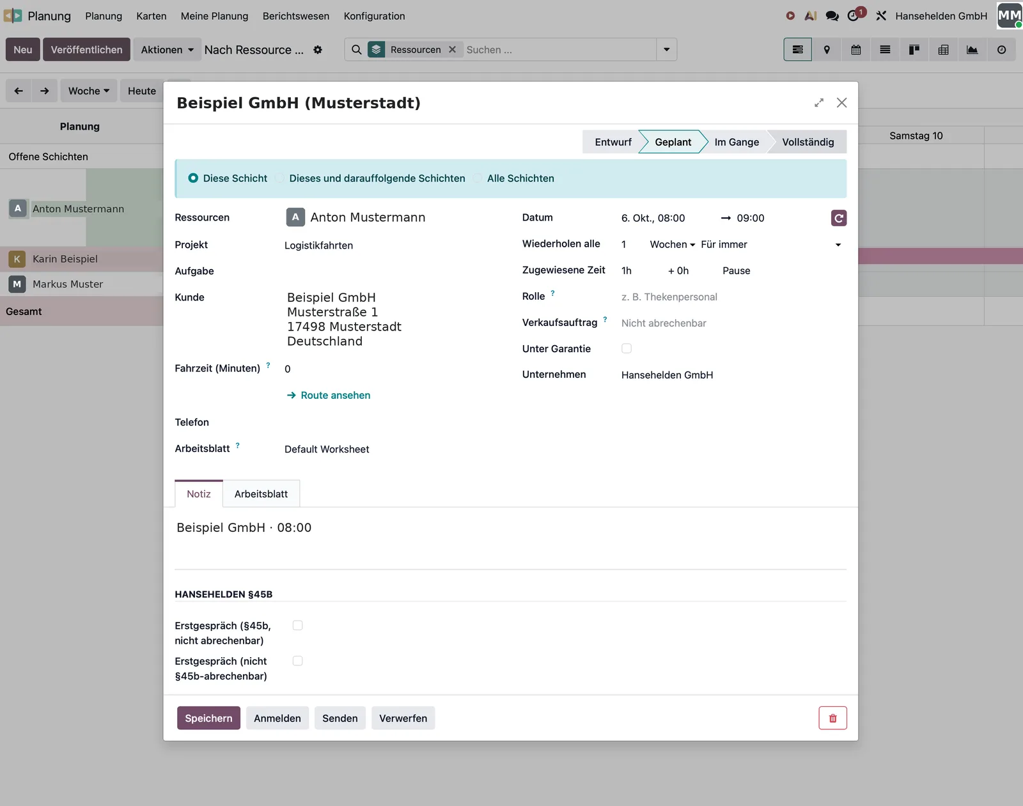Switch to the Notiz tab
This screenshot has height=806, width=1023.
tap(199, 494)
